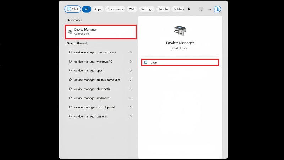Click search icon beside 'on this computer'
284x160 pixels.
click(x=70, y=80)
